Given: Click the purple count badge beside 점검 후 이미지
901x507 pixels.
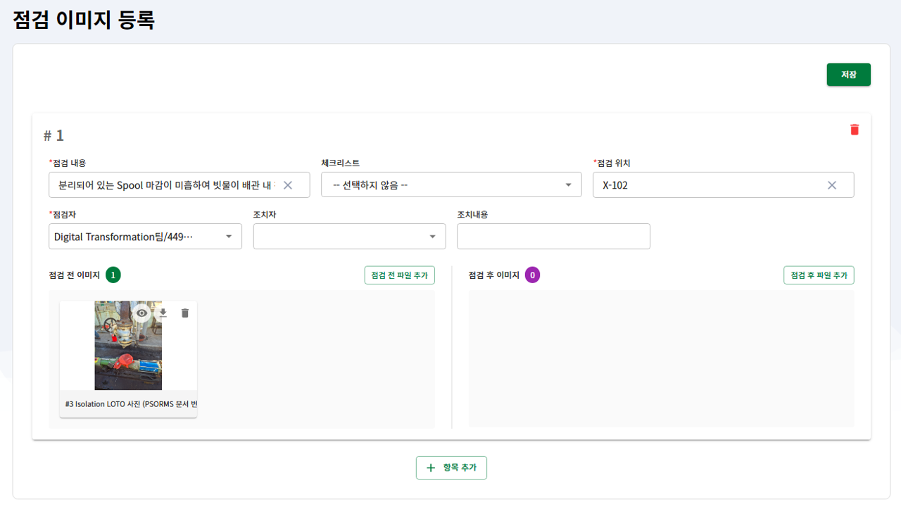Looking at the screenshot, I should 532,275.
